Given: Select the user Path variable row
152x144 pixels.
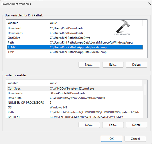Looking at the screenshot, I should (74, 43).
